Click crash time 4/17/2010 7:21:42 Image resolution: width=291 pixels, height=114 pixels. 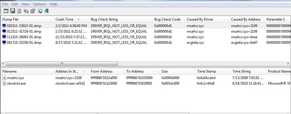71,43
